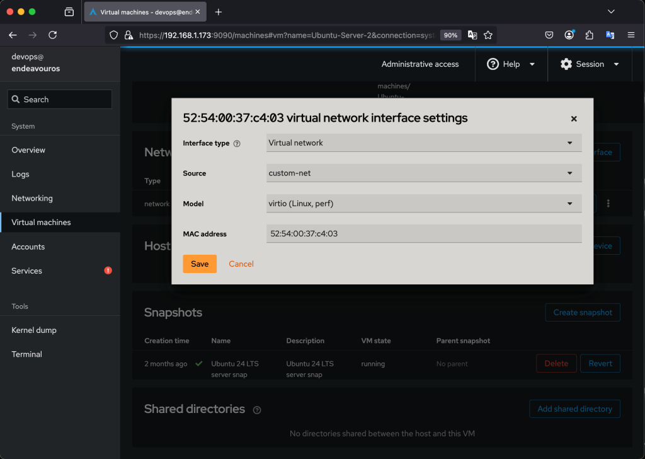645x459 pixels.
Task: Expand the Model virtio dropdown
Action: click(423, 204)
